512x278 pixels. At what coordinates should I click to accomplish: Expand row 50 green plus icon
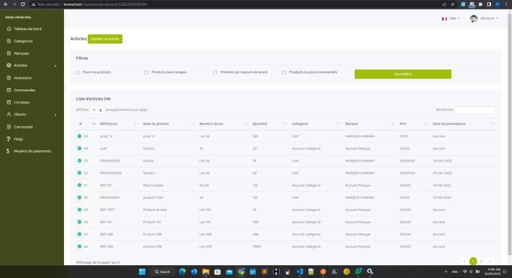click(x=79, y=197)
